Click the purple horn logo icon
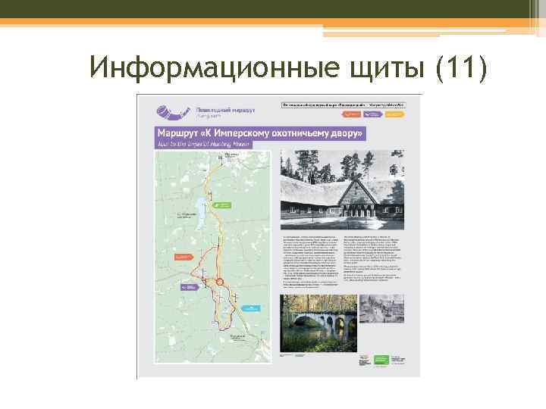Image resolution: width=546 pixels, height=409 pixels. 173,112
